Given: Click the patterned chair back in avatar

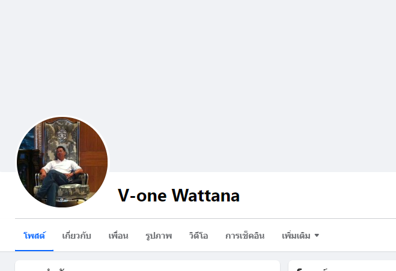Looking at the screenshot, I should [x=62, y=136].
